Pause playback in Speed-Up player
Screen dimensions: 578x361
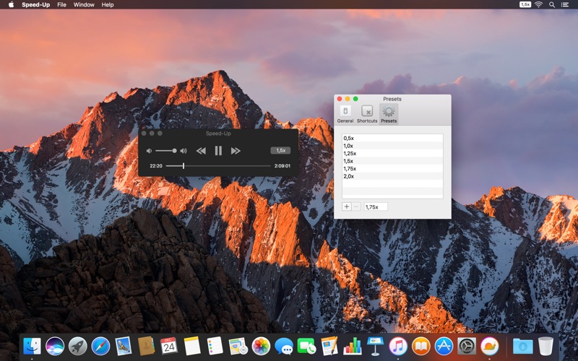coord(218,151)
